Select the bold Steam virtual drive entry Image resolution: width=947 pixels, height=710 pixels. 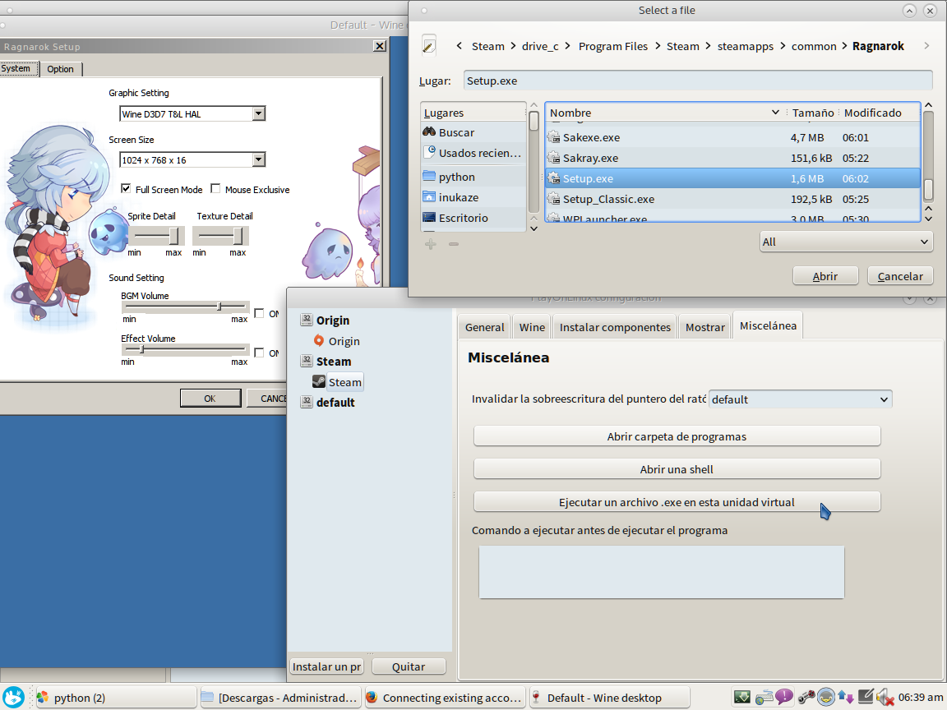326,362
